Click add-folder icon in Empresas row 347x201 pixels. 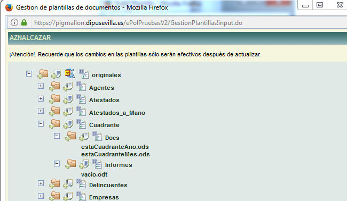[x=54, y=196]
